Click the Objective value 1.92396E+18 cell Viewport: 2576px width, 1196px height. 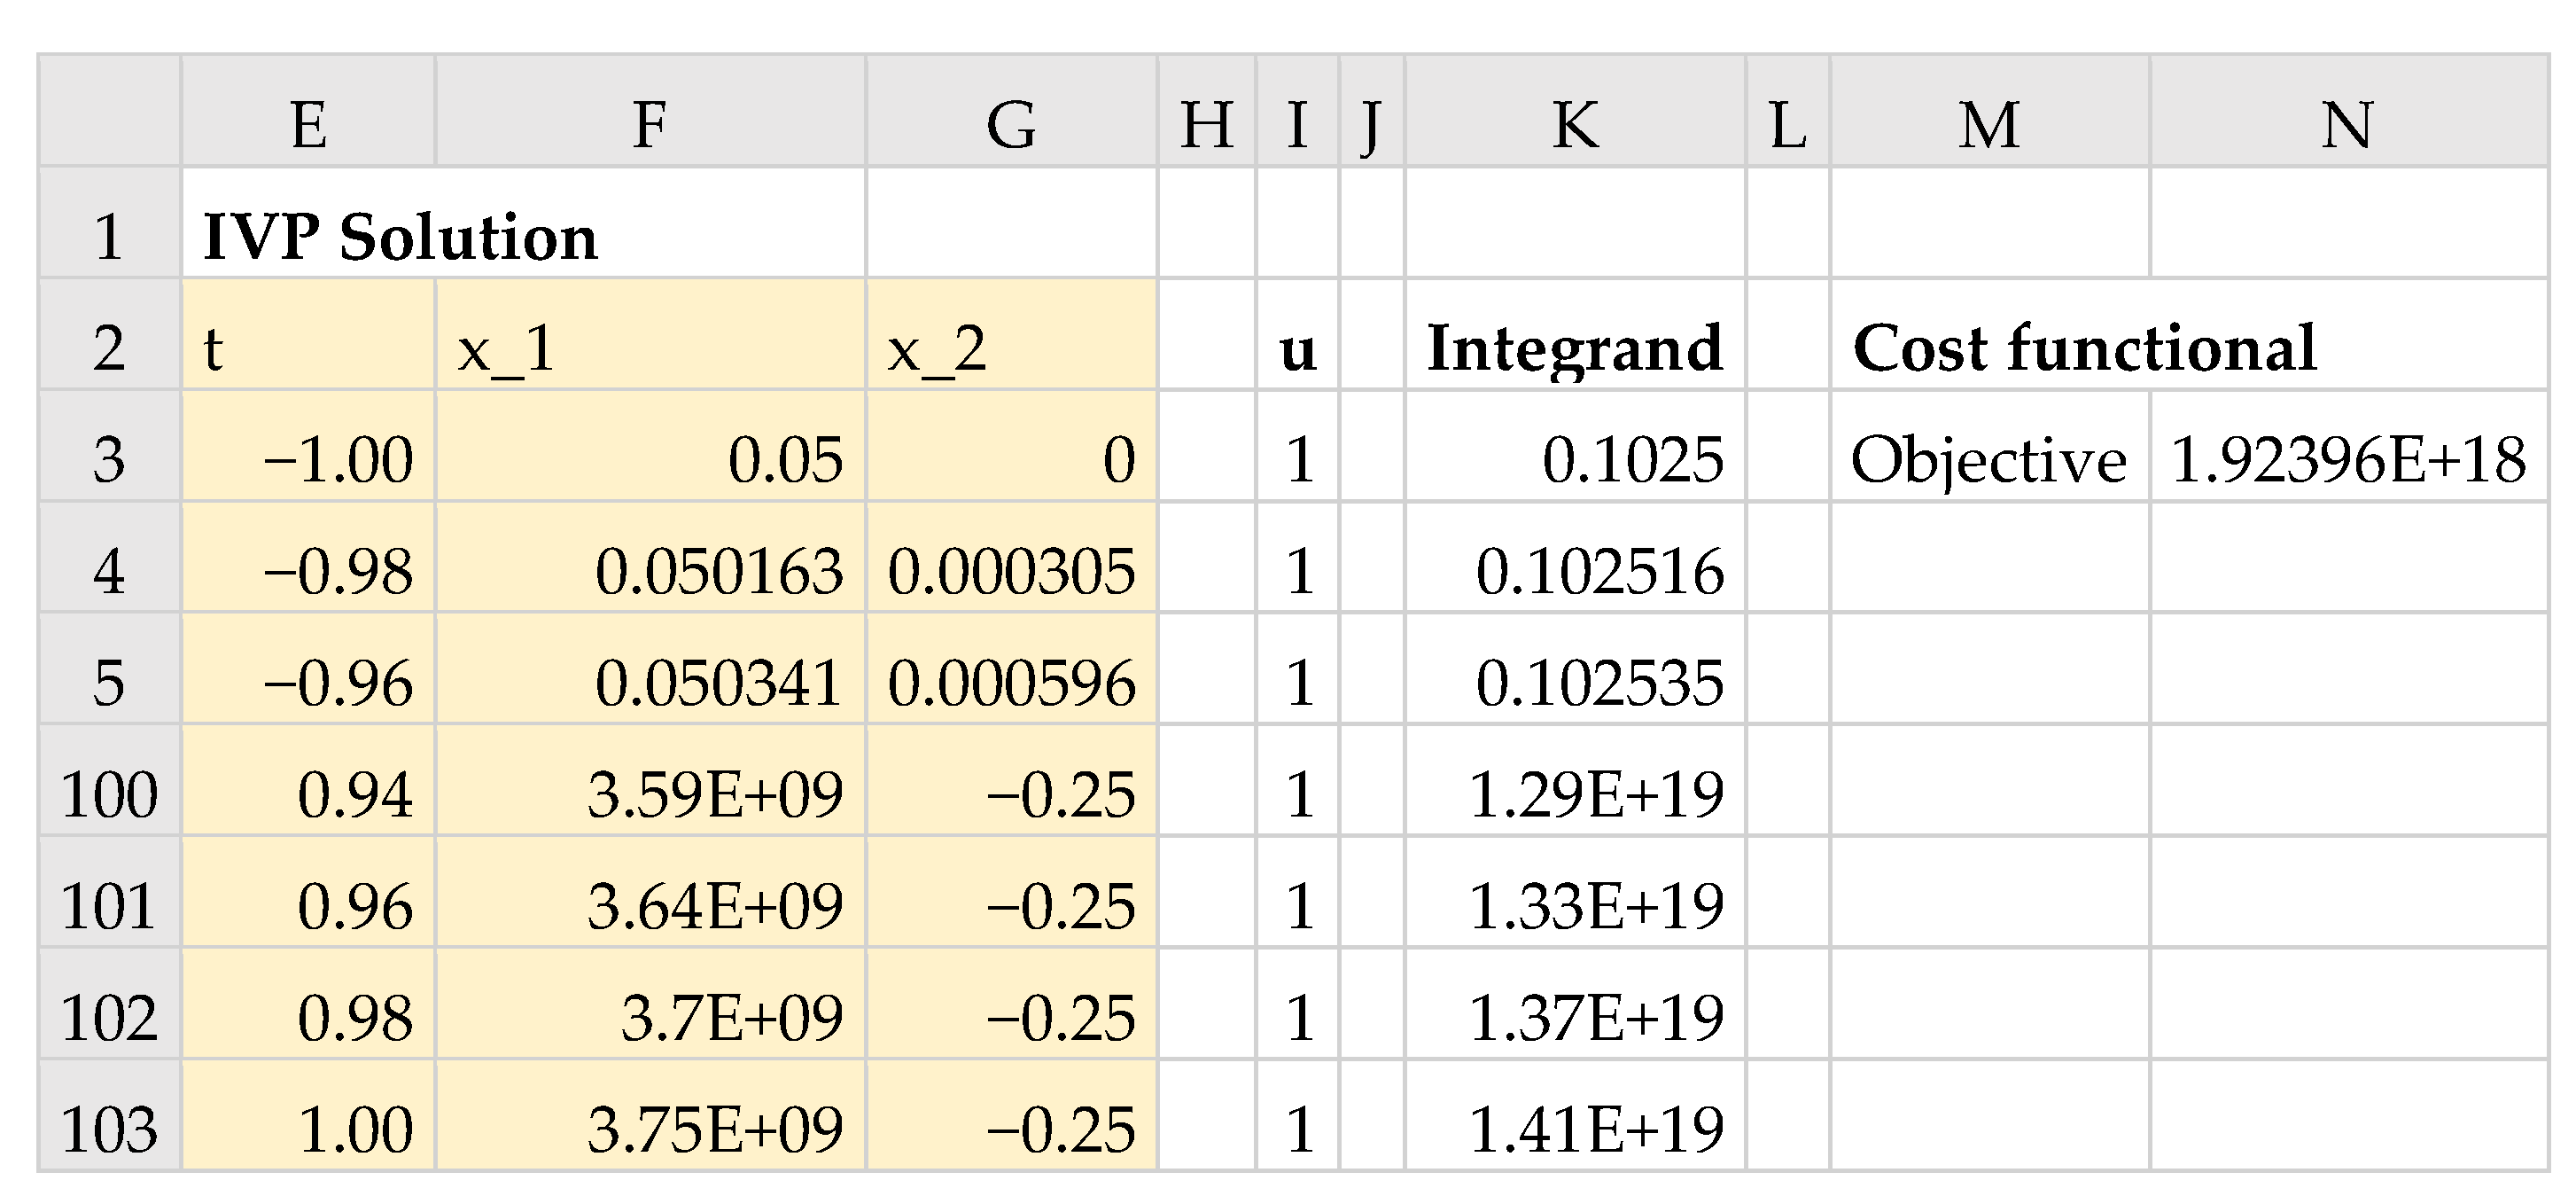coord(2347,459)
